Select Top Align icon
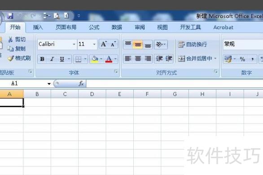 pos(128,44)
